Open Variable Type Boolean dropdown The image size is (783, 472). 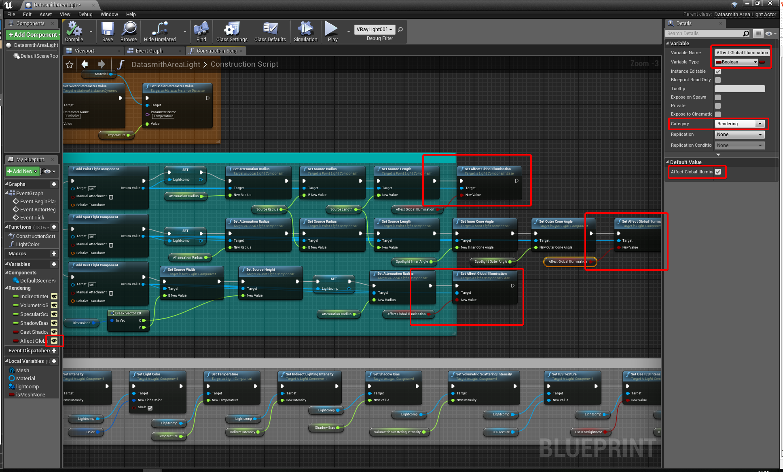coord(736,62)
